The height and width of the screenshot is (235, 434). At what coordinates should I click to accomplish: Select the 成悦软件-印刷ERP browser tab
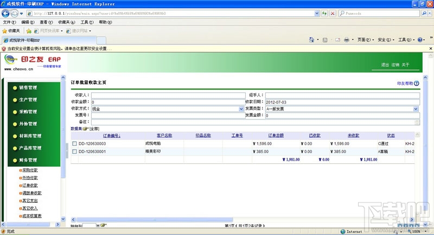coord(49,40)
